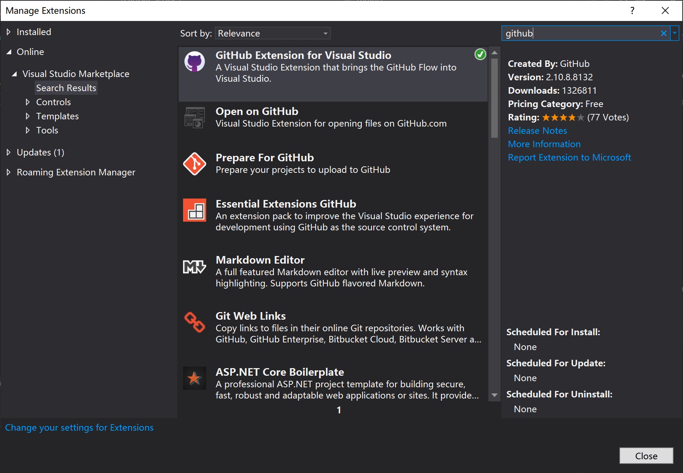Select the Git Web Links result title
The height and width of the screenshot is (473, 683).
251,316
